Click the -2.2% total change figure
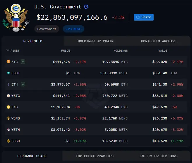 (118, 17)
